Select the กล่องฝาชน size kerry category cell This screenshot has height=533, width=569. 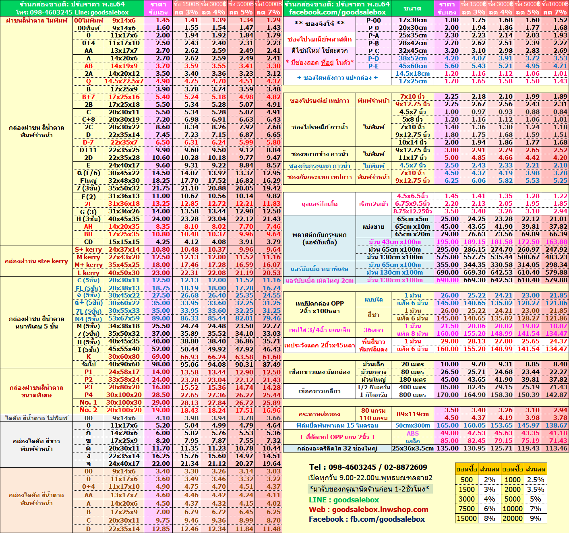coord(36,261)
